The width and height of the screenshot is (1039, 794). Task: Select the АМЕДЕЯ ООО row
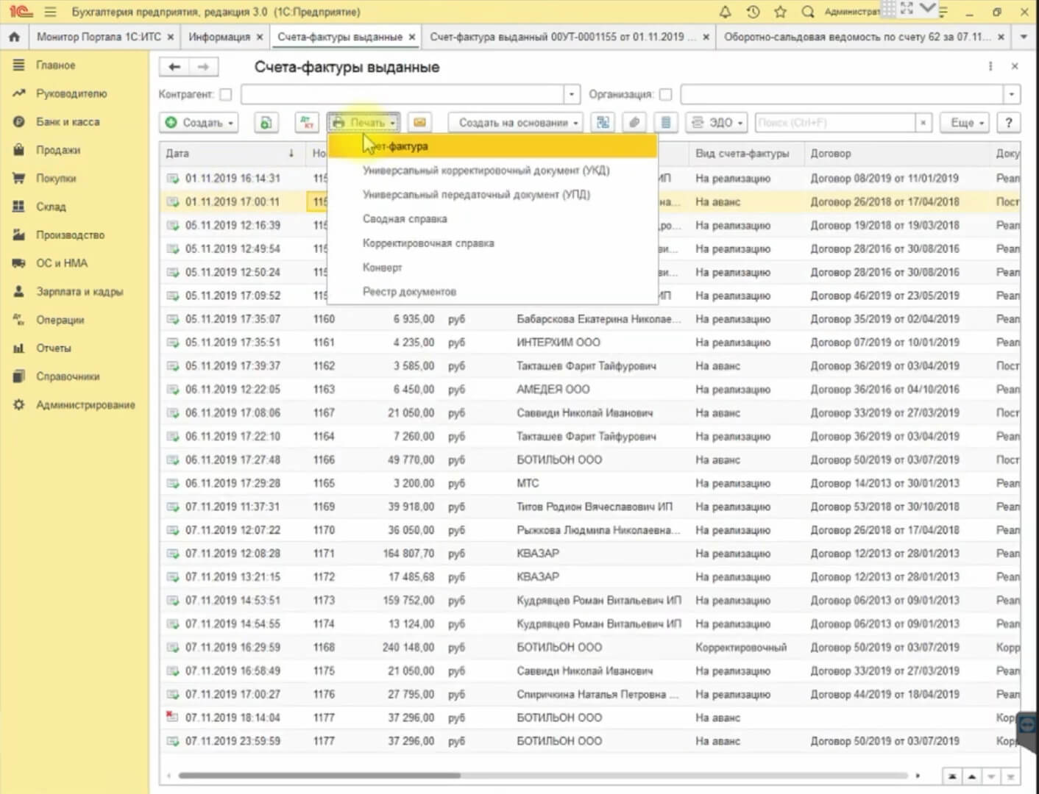click(589, 390)
